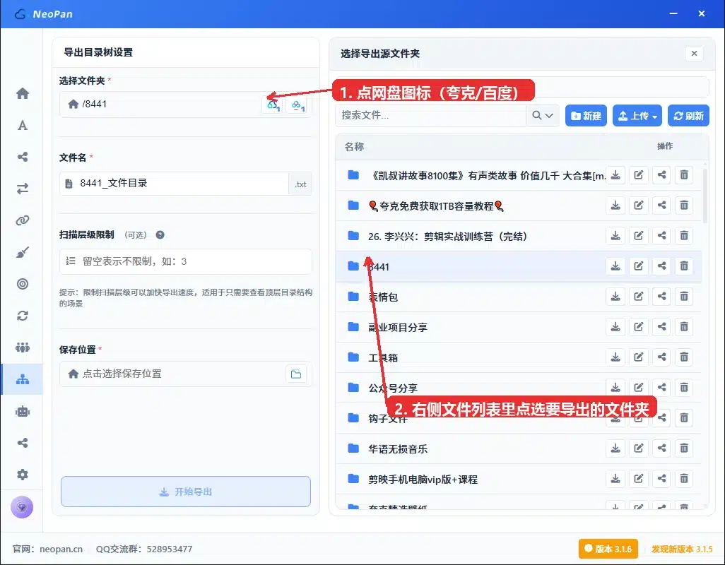Open the lower share-nodes sidebar icon
725x565 pixels.
(22, 443)
